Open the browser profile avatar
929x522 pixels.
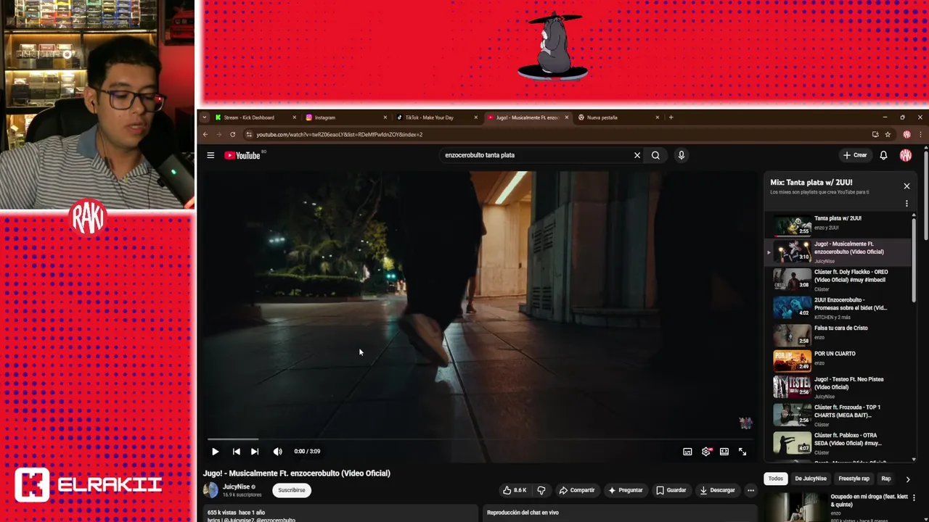(907, 134)
